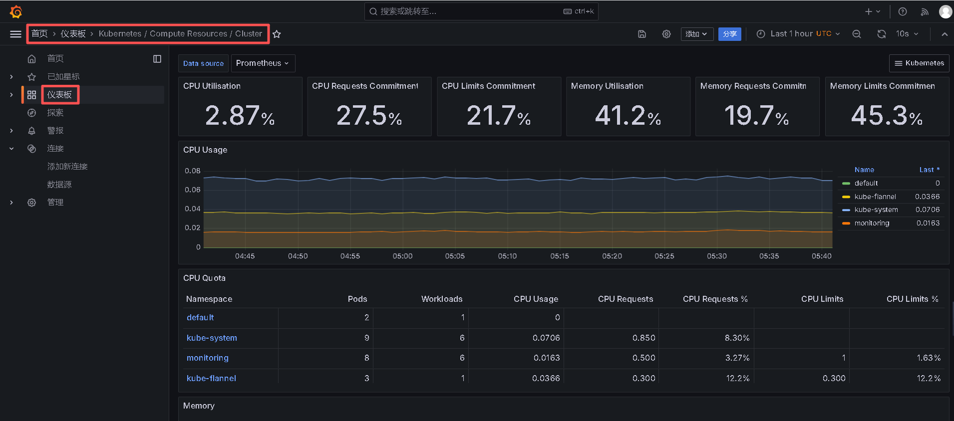Expand the 已加星标 sidebar section
The width and height of the screenshot is (954, 421).
[11, 77]
